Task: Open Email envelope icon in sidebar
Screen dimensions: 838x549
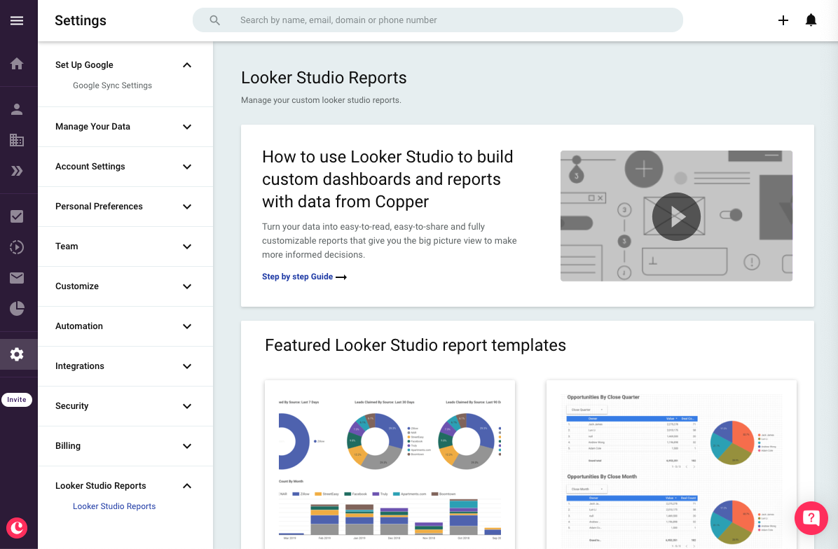Action: (17, 278)
